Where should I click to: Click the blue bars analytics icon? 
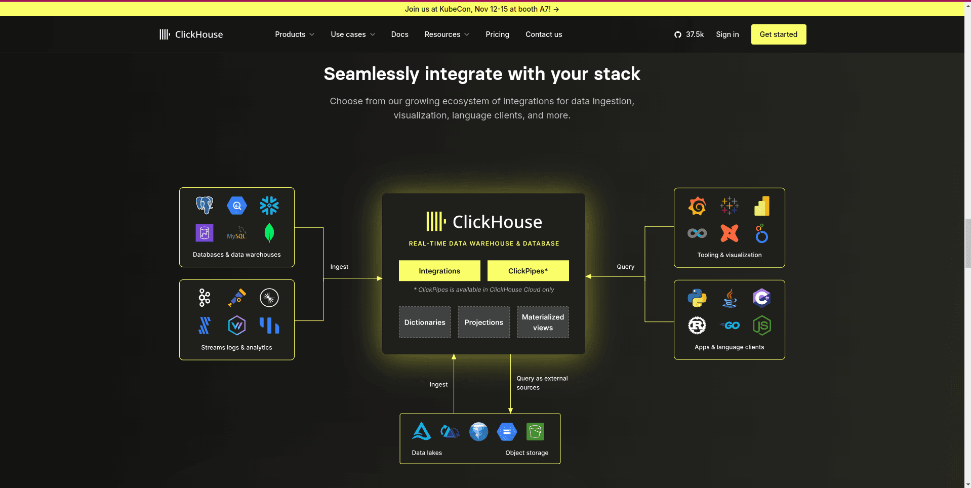pos(269,326)
